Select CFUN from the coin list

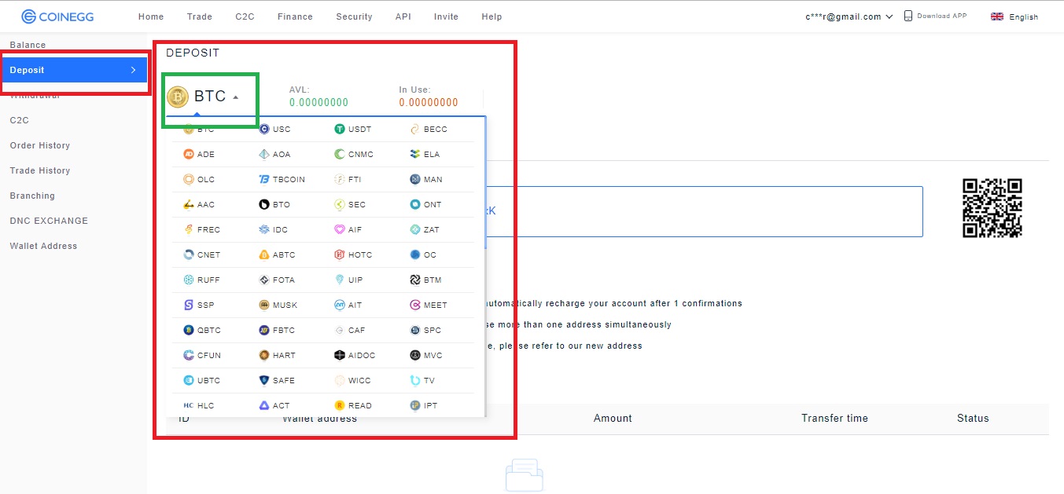click(x=202, y=355)
